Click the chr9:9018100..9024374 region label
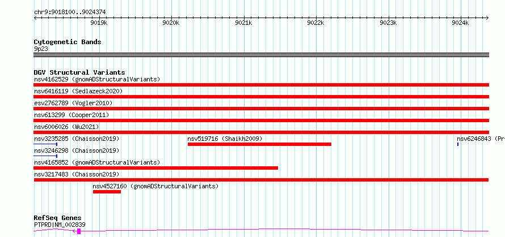This screenshot has height=237, width=505. (x=70, y=12)
